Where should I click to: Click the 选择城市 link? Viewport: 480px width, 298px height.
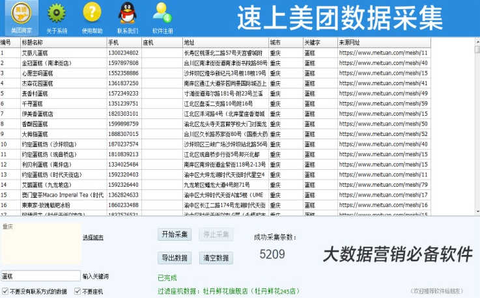click(92, 237)
